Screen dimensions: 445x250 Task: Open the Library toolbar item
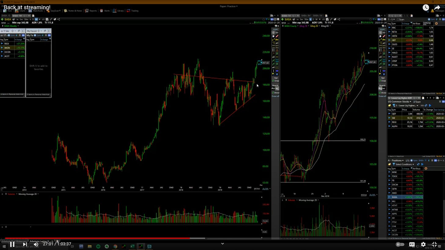pyautogui.click(x=118, y=11)
